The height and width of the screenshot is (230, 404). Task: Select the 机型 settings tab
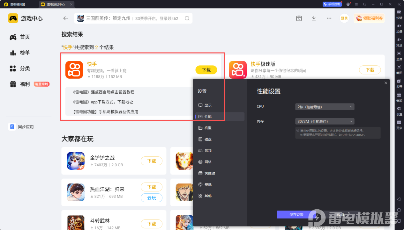tap(220, 128)
